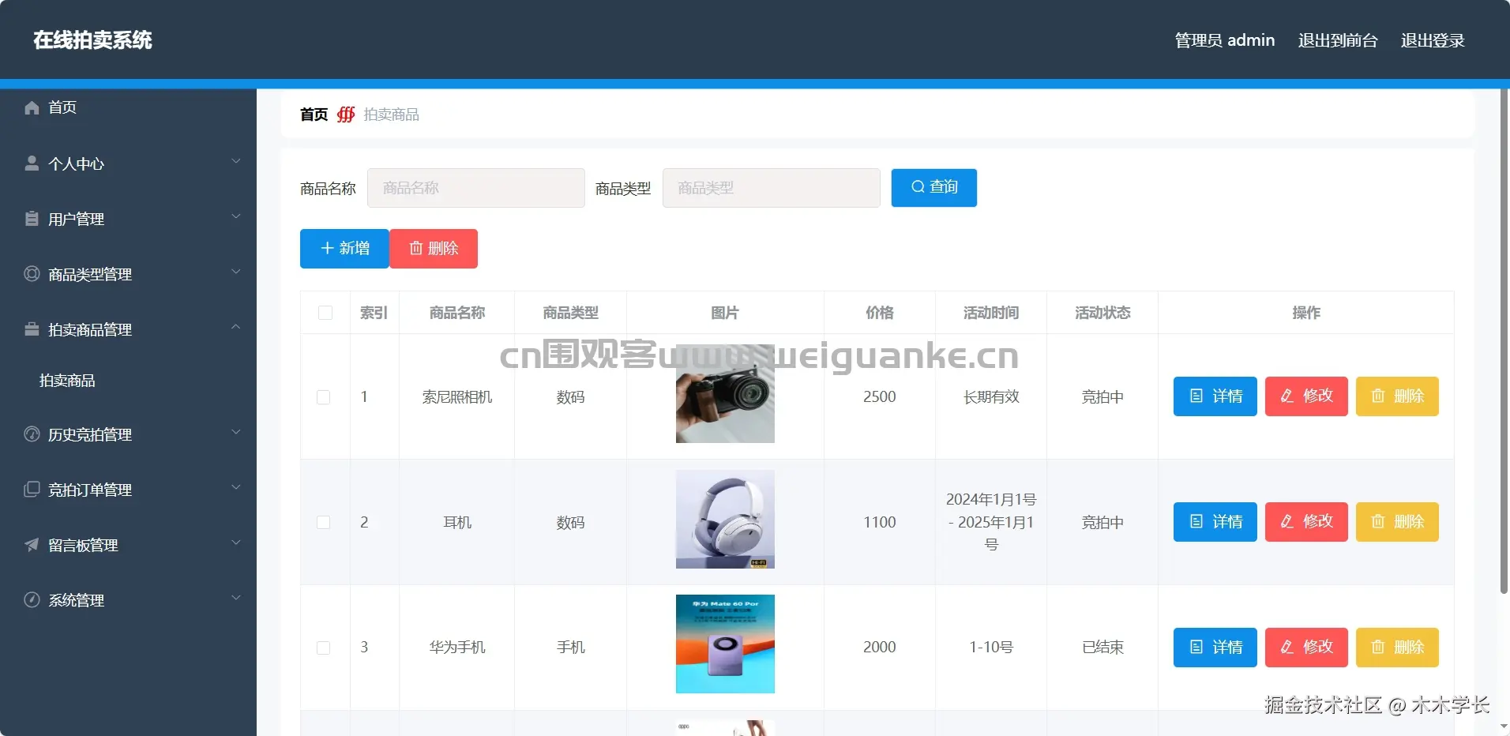Click the plus icon in 新增 button
Screen dimensions: 1510x736
[x=327, y=249]
